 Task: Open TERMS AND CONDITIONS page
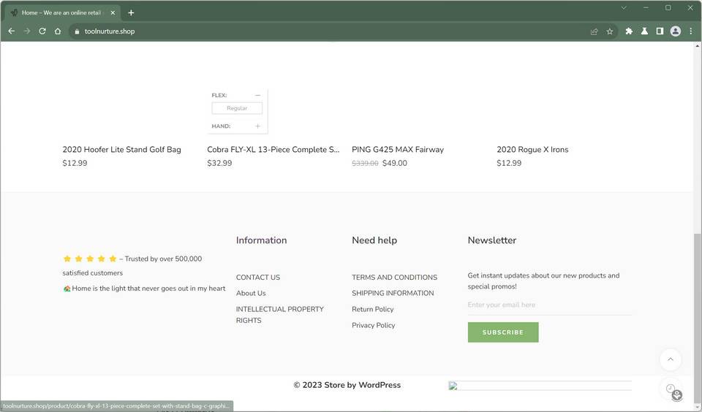tap(394, 278)
